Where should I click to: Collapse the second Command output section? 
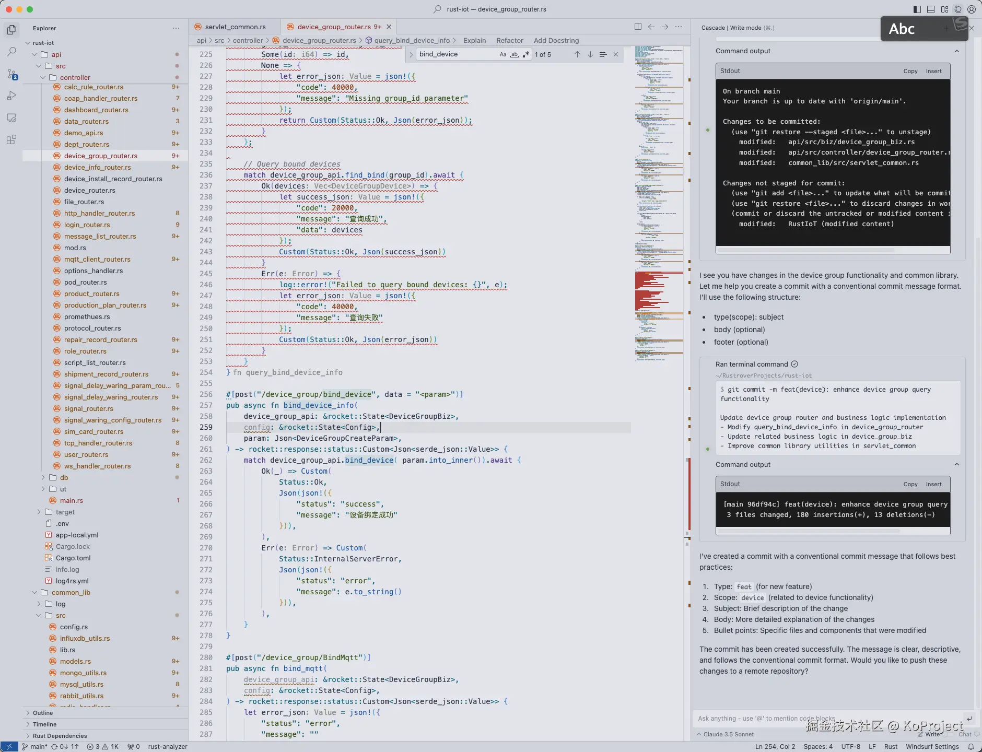957,465
